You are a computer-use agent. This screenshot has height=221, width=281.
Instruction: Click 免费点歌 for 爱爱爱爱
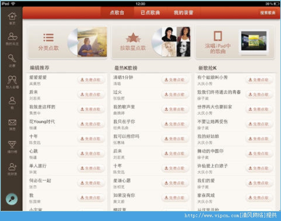(x=91, y=80)
